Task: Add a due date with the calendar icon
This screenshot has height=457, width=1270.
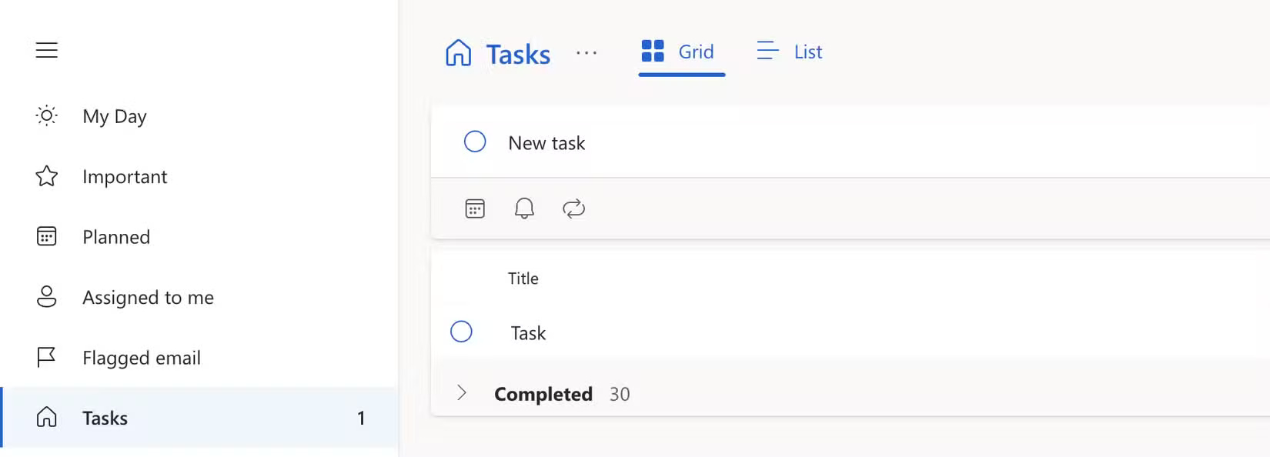Action: point(475,208)
